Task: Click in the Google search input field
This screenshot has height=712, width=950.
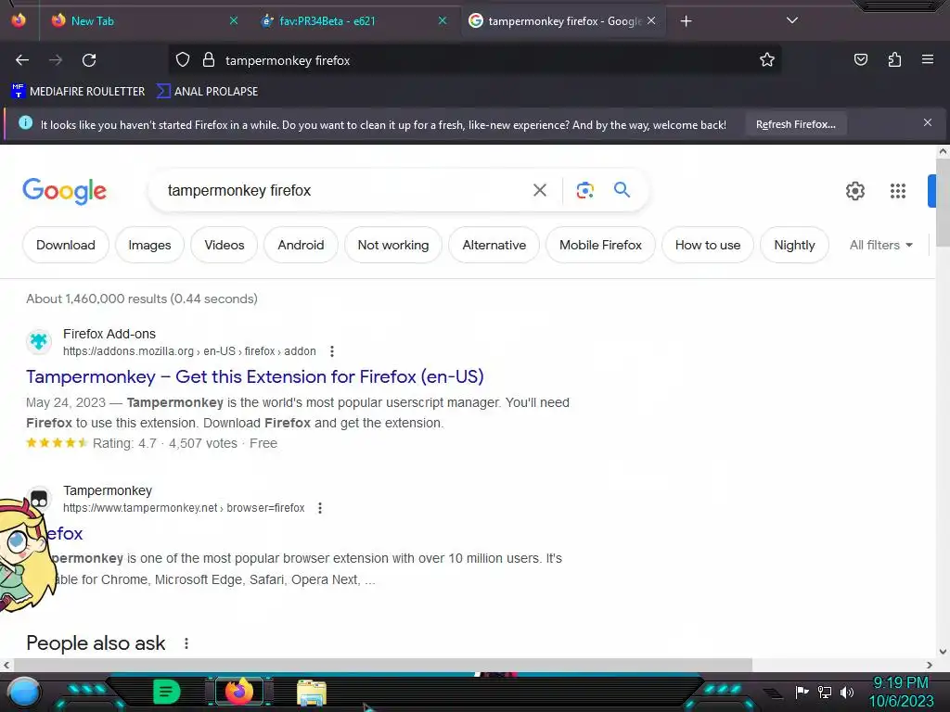Action: [342, 190]
